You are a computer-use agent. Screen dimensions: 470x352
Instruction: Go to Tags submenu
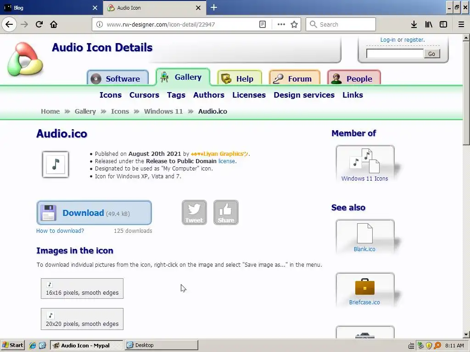coord(176,95)
